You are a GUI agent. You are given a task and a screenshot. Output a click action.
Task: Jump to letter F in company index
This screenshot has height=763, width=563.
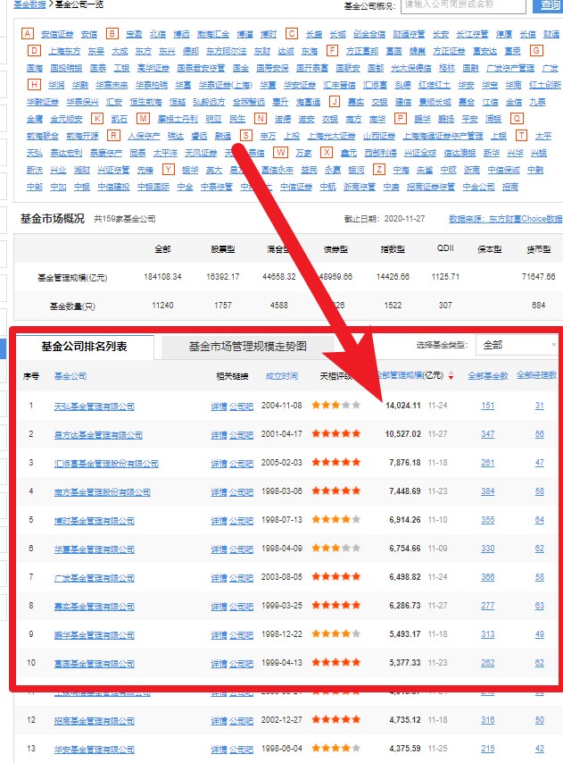point(332,51)
